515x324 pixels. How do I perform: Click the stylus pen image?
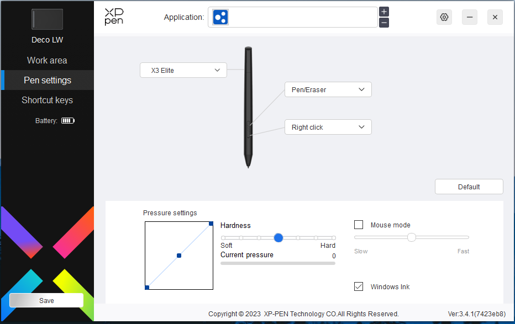(248, 107)
